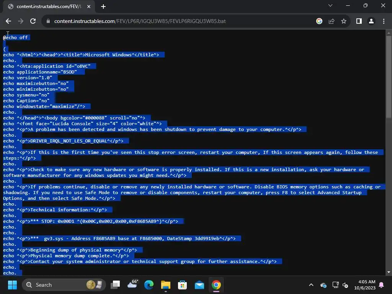392x294 pixels.
Task: Click the 'echo sysmenu="no"' line
Action: pos(26,95)
